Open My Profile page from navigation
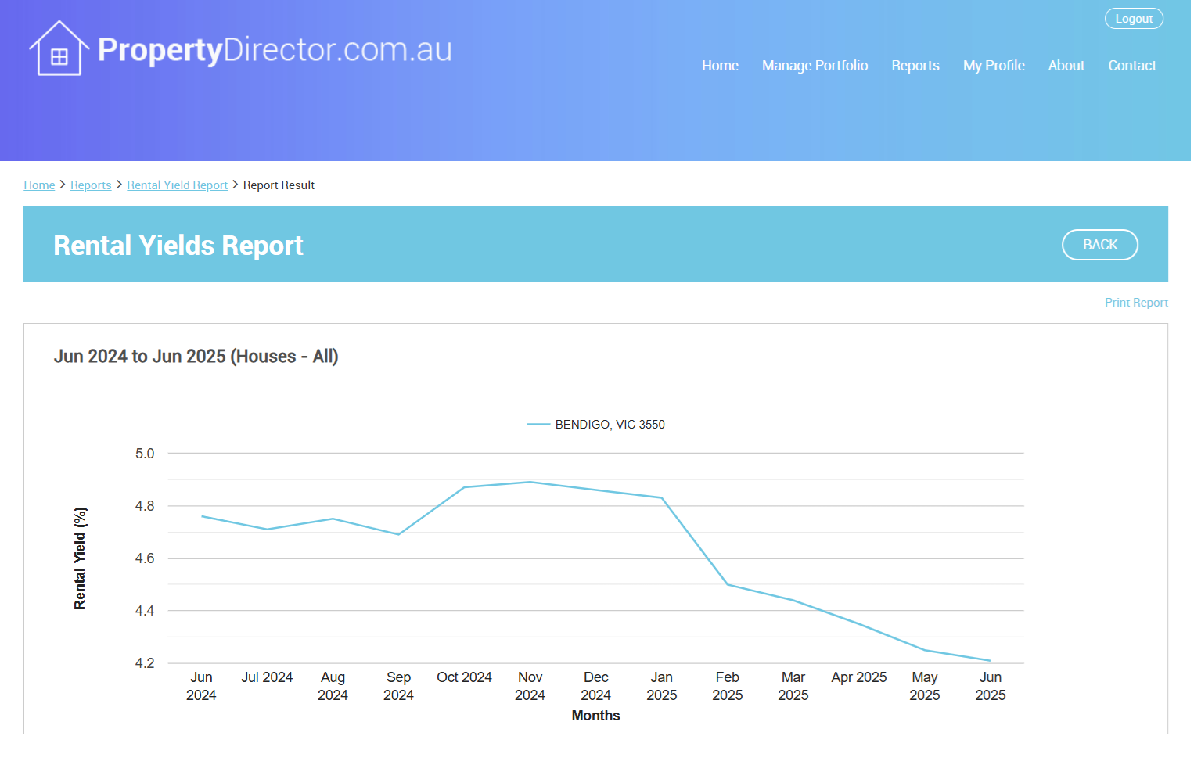The height and width of the screenshot is (779, 1194). click(993, 66)
